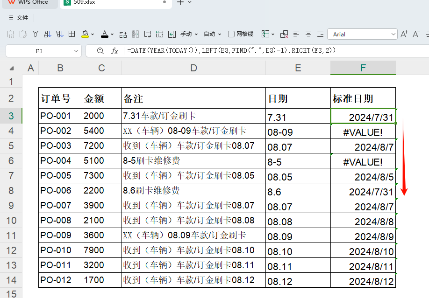
Task: Toggle the 网格线 gridlines checkbox
Action: (231, 34)
